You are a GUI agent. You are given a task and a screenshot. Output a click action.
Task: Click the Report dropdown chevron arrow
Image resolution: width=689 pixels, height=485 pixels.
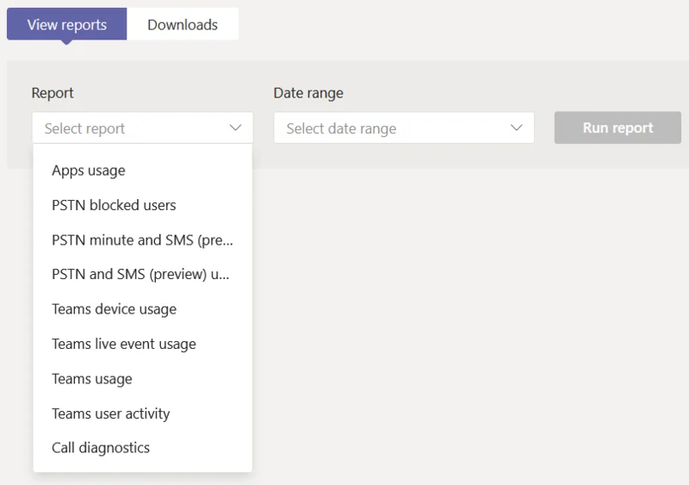(x=235, y=128)
